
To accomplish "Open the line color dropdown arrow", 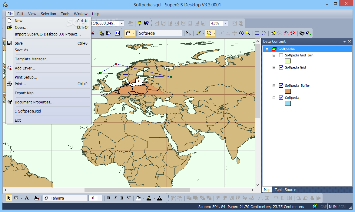I will (x=154, y=198).
